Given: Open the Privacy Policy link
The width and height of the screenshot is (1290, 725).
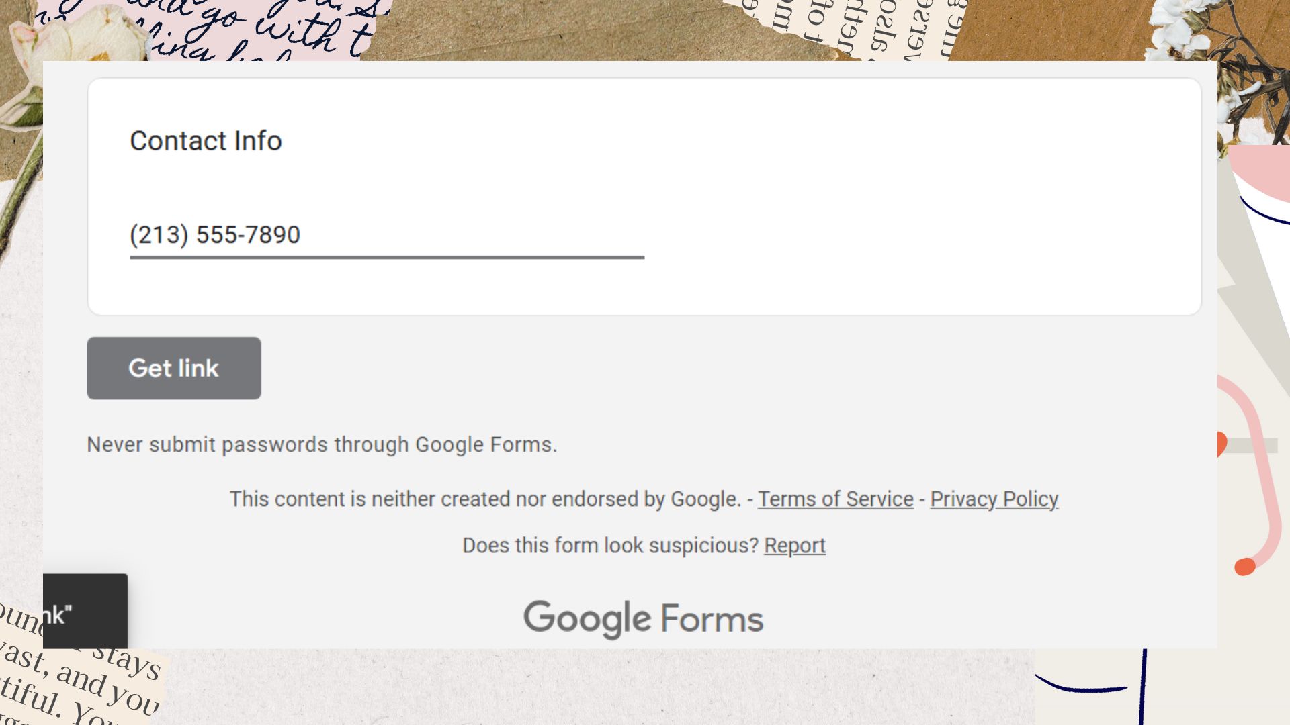Looking at the screenshot, I should coord(994,499).
